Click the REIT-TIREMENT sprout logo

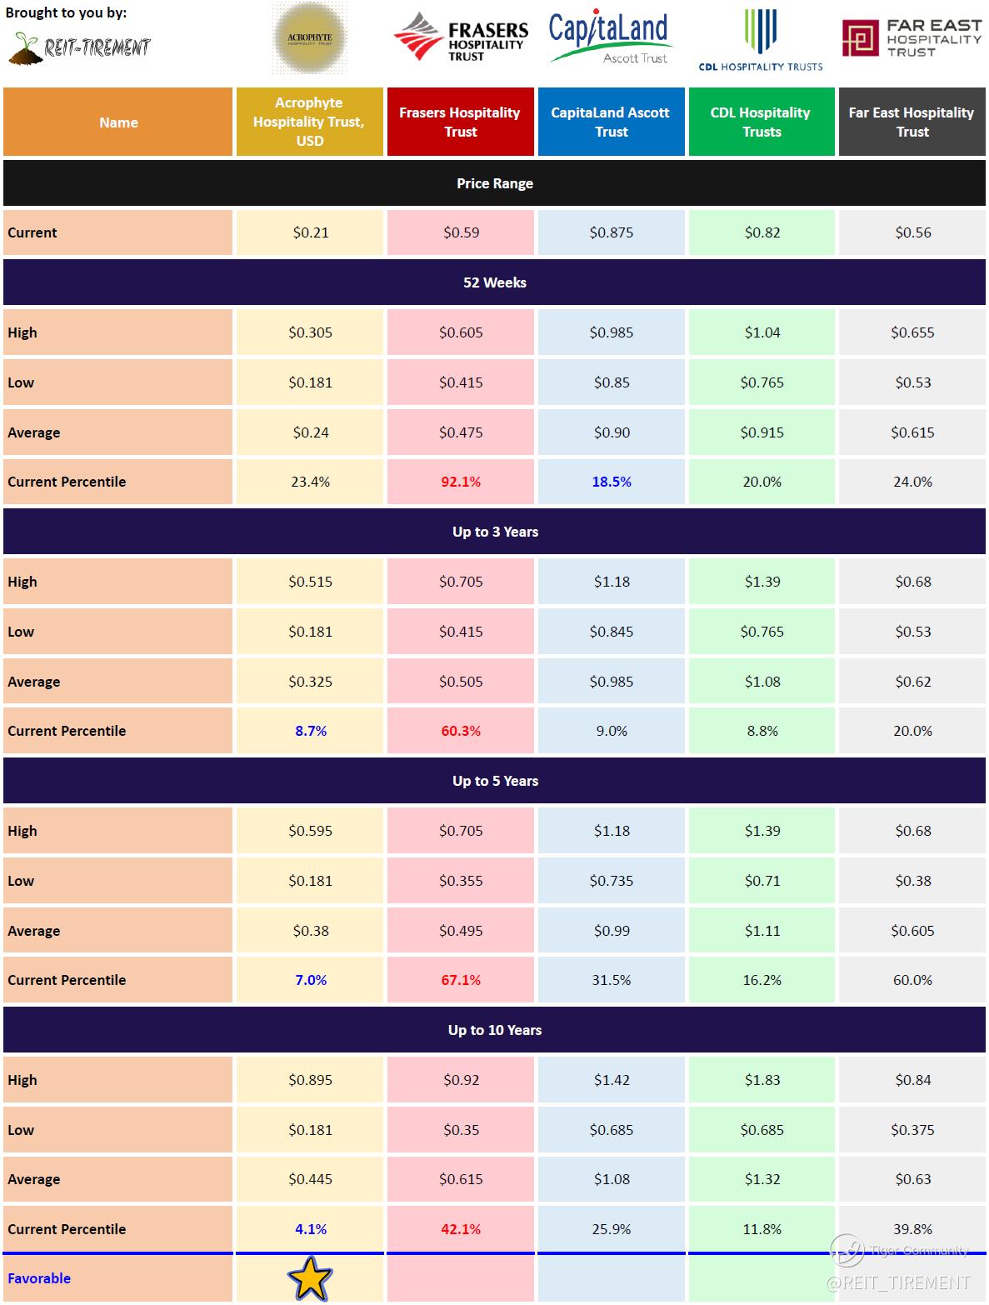click(79, 48)
